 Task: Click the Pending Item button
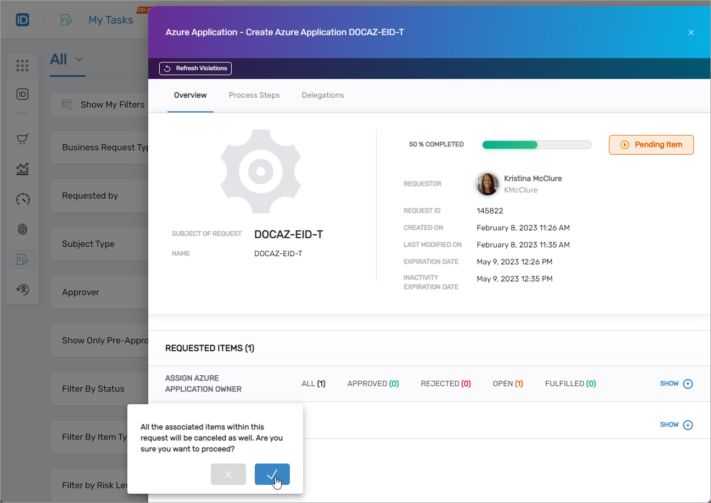click(651, 145)
